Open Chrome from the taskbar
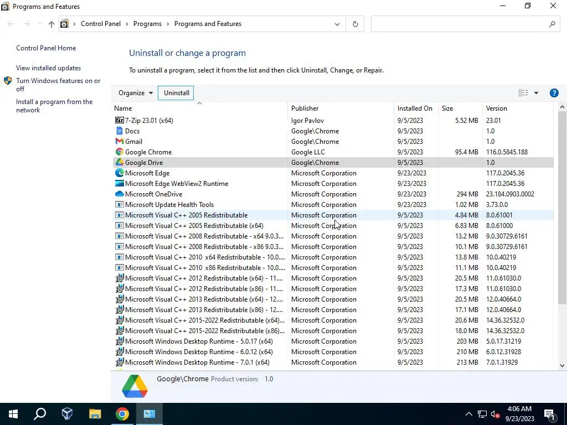 pyautogui.click(x=122, y=414)
